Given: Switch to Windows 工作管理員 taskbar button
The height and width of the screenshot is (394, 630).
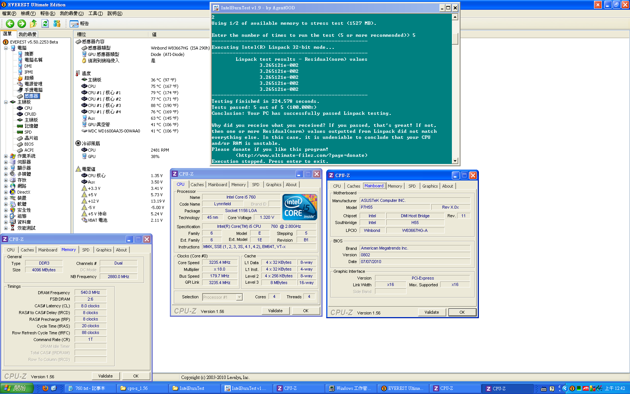Looking at the screenshot, I should click(351, 388).
